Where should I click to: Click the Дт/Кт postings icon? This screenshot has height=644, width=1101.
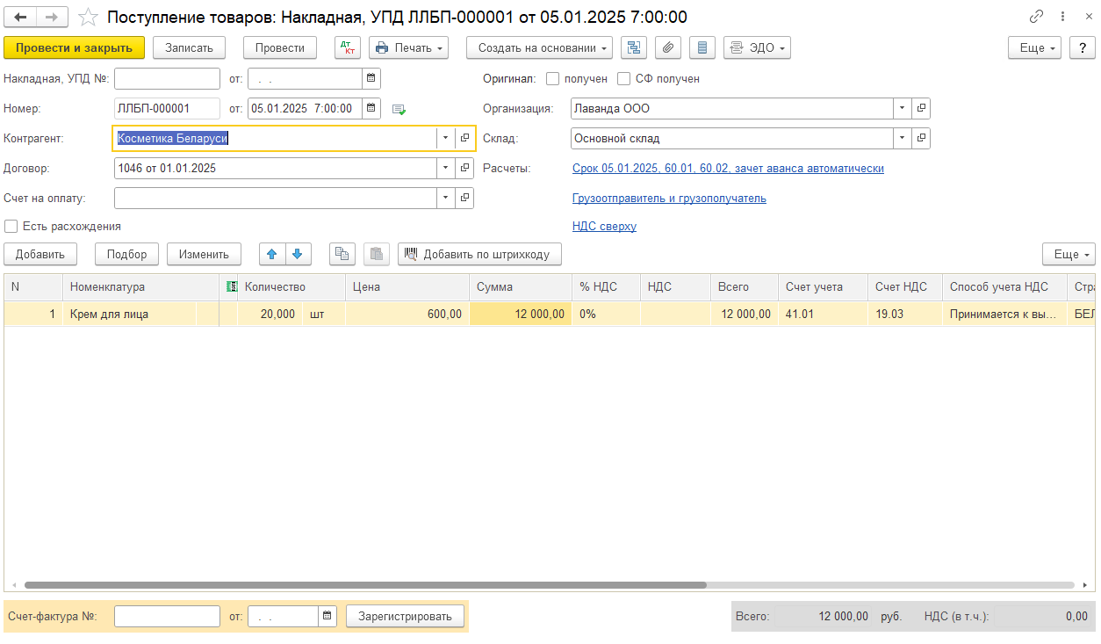pyautogui.click(x=348, y=47)
